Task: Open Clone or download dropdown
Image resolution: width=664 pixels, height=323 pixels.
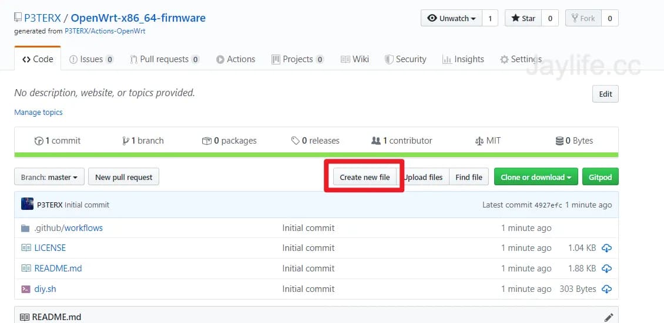Action: click(x=535, y=177)
